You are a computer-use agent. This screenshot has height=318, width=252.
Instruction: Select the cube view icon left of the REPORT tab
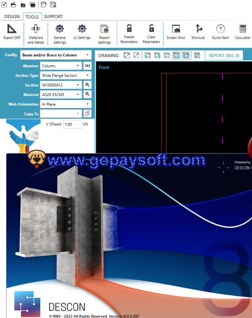[197, 55]
